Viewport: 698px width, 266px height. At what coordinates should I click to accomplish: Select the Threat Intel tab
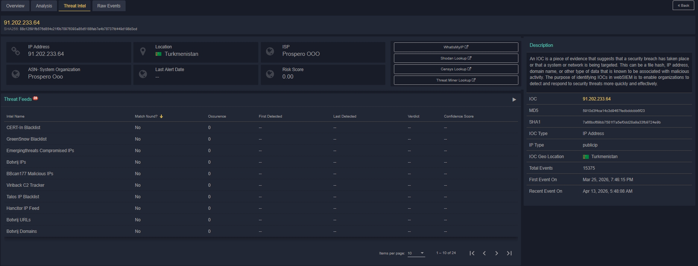click(75, 6)
